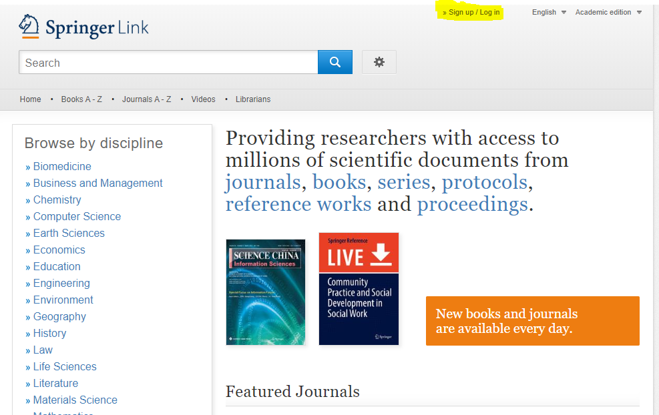Click the Science China journal cover
This screenshot has height=415, width=659.
coord(266,292)
